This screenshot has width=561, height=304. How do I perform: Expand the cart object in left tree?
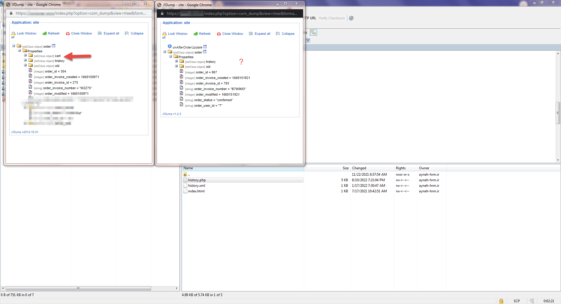(25, 55)
